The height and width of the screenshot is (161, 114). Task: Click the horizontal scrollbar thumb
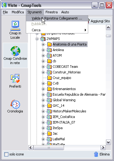49,148
